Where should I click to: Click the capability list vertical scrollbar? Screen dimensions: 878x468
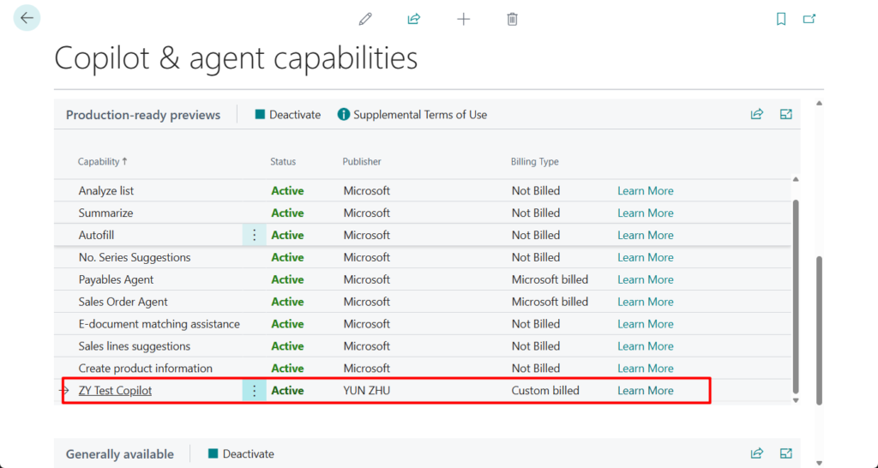point(795,291)
